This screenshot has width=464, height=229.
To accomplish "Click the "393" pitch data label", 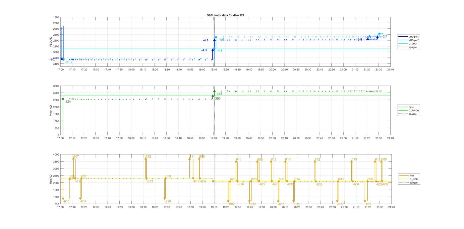I will (218, 98).
